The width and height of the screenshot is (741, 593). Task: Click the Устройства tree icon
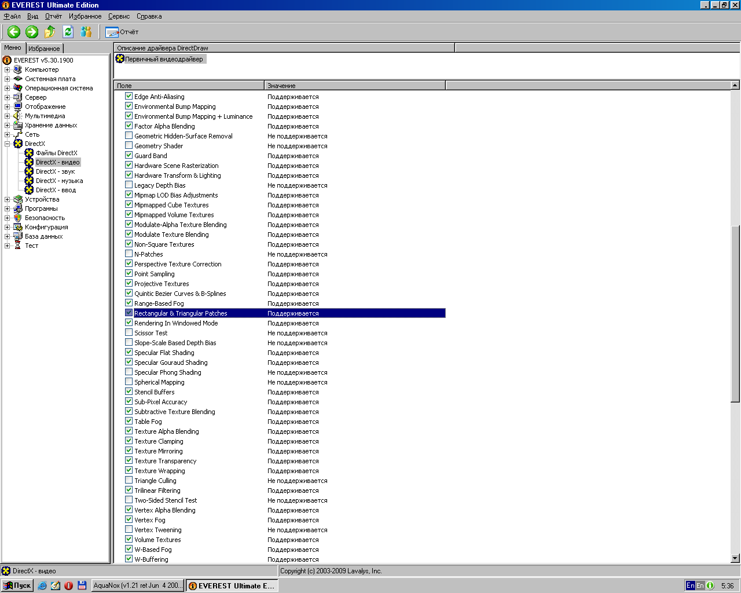click(18, 199)
